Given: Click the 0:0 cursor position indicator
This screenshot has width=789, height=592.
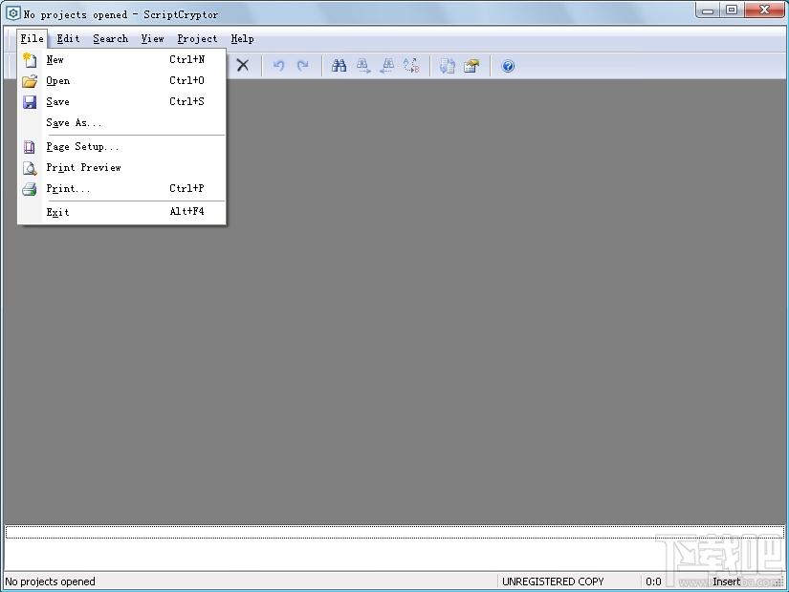Looking at the screenshot, I should [x=653, y=581].
